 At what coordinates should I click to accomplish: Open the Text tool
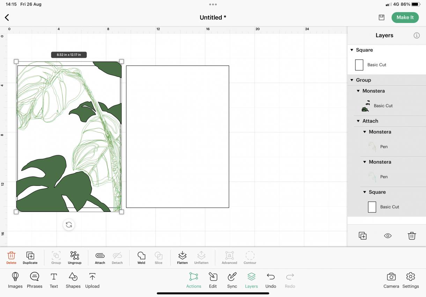tap(54, 281)
